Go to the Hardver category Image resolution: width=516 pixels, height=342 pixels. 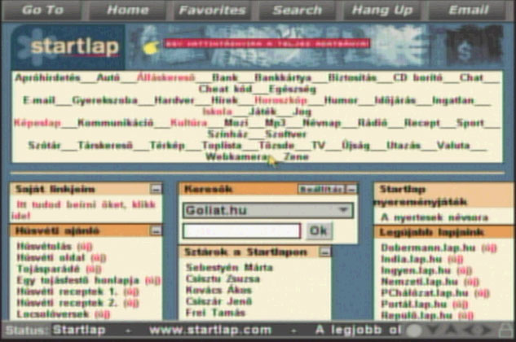coord(174,100)
